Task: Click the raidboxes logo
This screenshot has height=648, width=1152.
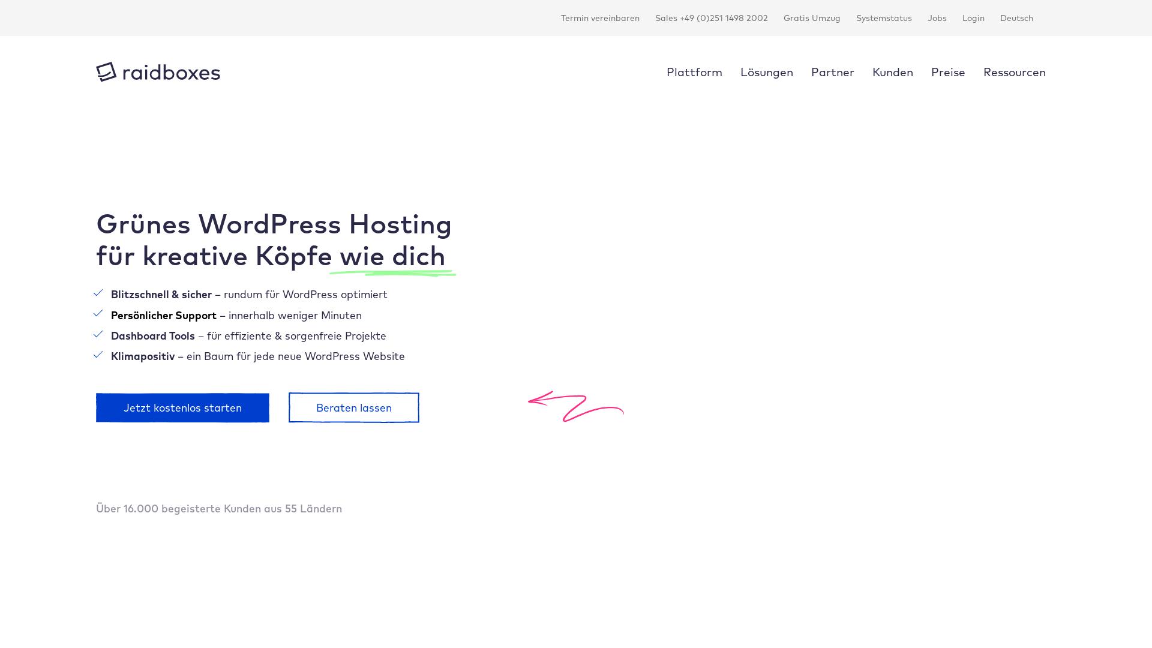Action: 158,72
